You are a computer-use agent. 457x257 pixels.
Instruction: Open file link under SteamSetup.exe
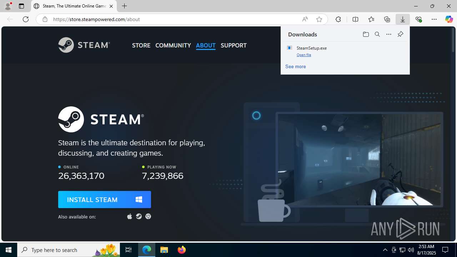pyautogui.click(x=304, y=55)
